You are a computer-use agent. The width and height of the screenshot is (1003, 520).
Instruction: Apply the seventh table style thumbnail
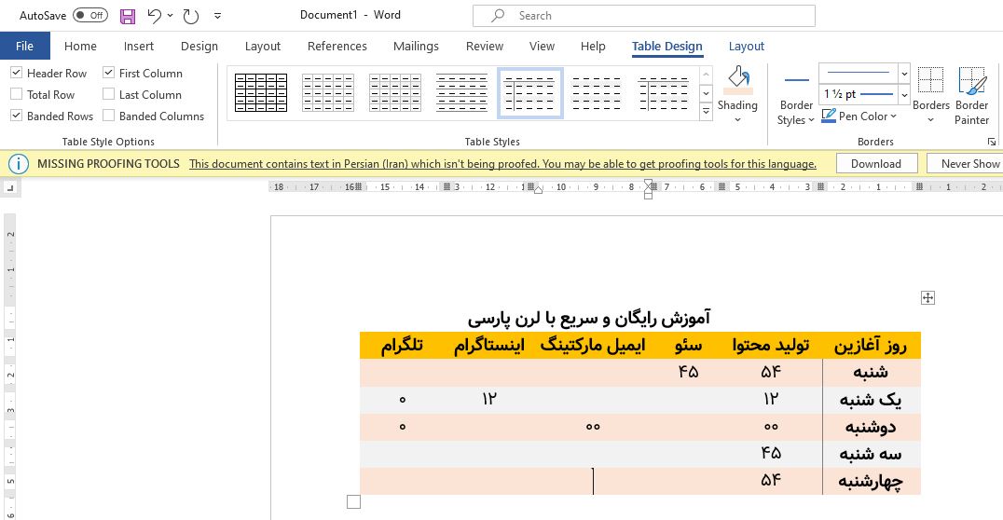(664, 93)
